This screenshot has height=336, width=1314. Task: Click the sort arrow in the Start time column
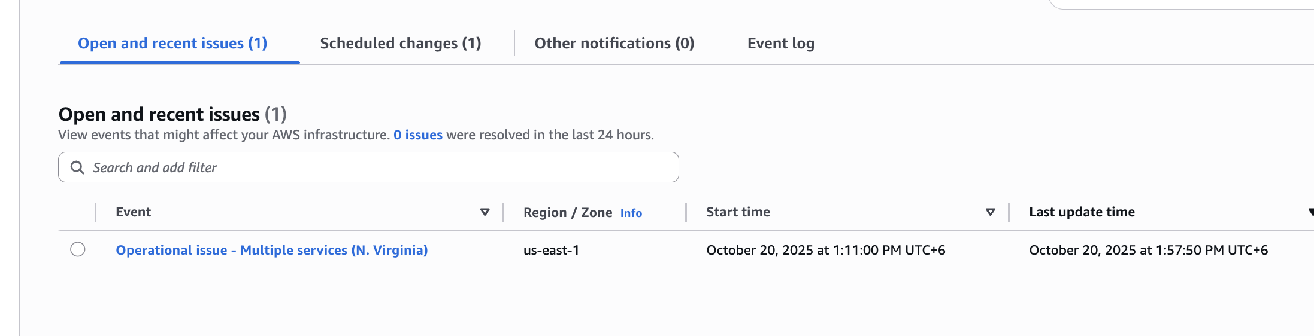991,212
